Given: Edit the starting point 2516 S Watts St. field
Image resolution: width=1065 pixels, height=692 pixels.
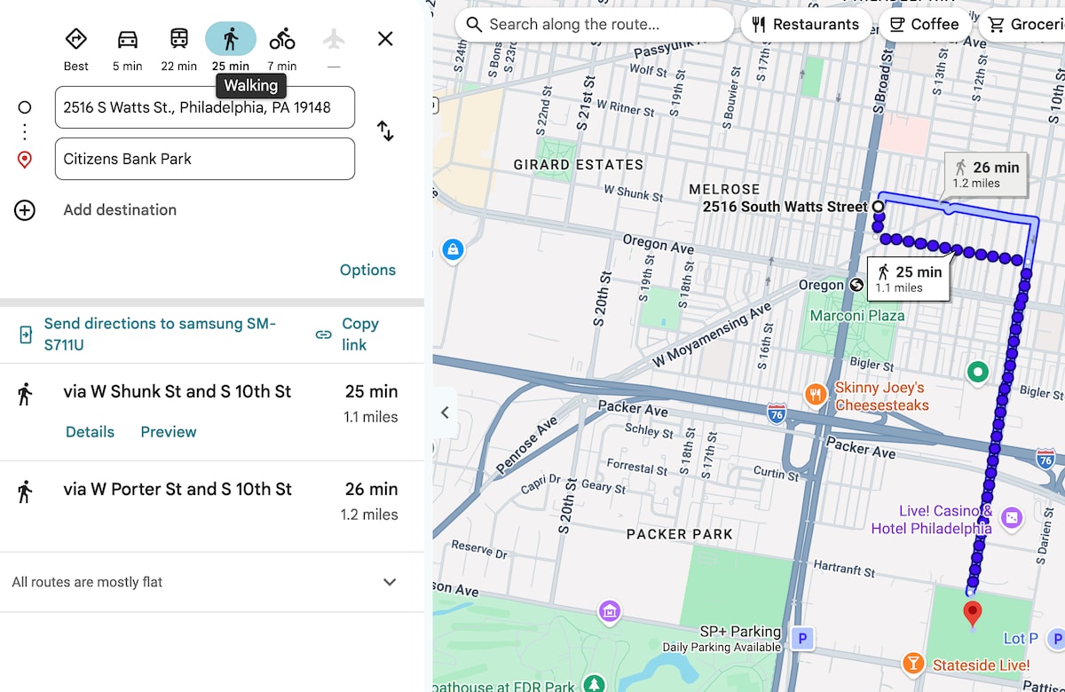Looking at the screenshot, I should [205, 107].
